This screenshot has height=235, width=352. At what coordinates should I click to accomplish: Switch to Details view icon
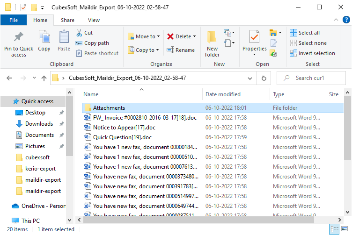pyautogui.click(x=334, y=229)
